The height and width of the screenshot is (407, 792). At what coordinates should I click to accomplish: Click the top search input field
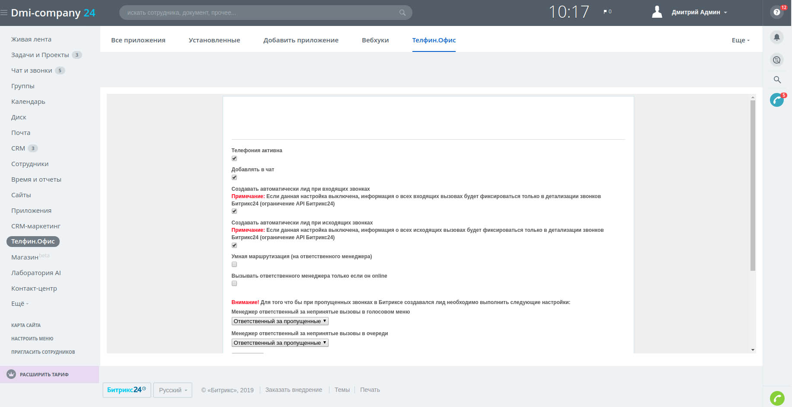(x=259, y=13)
